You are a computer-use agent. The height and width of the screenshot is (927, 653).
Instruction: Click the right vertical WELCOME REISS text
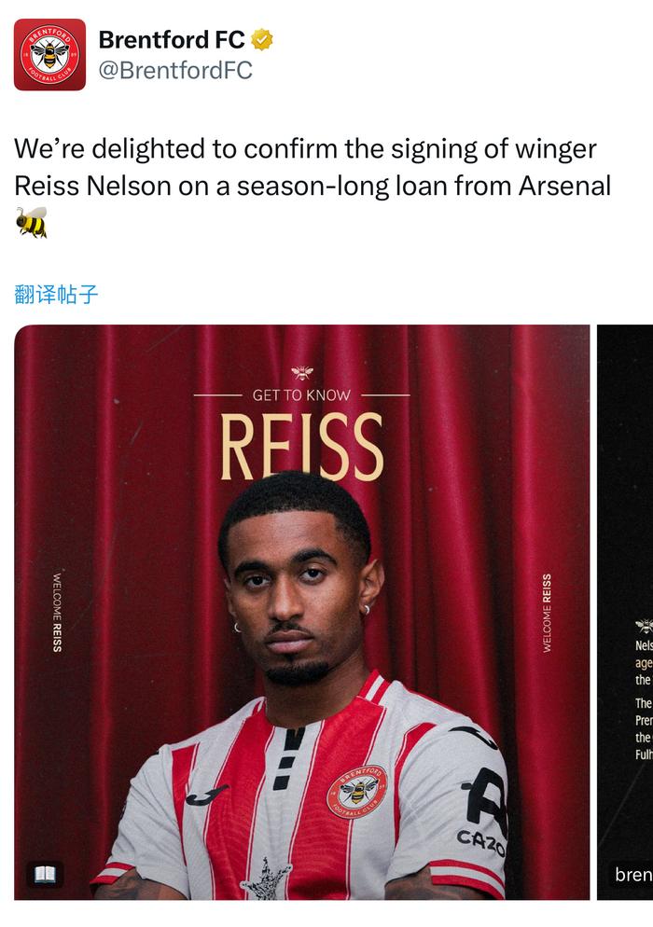click(x=547, y=613)
